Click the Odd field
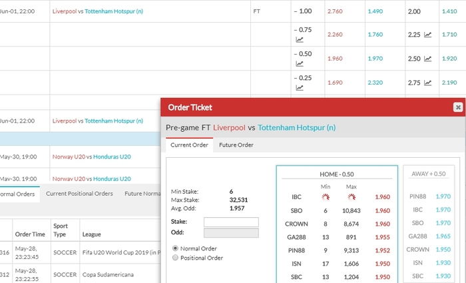The width and height of the screenshot is (466, 283). click(231, 232)
